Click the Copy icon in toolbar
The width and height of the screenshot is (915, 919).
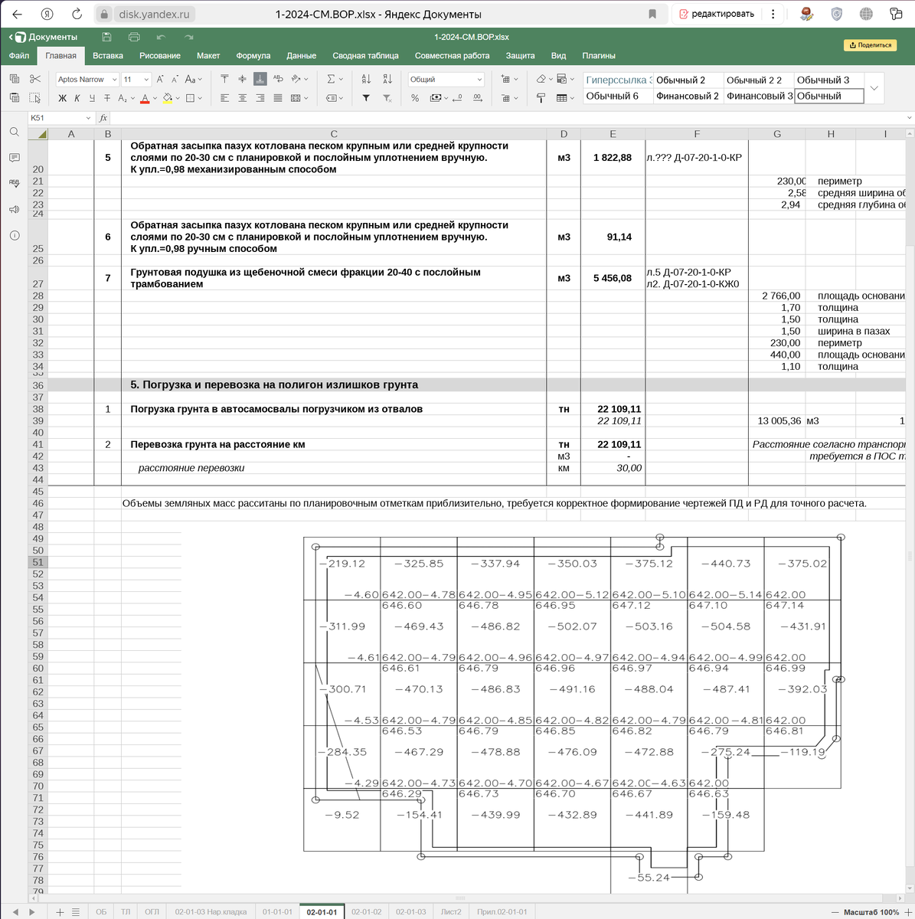tap(15, 79)
